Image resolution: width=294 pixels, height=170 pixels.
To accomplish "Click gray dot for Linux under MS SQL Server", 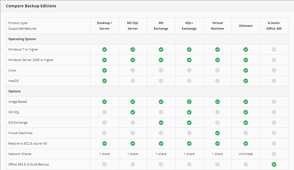I will pyautogui.click(x=133, y=70).
